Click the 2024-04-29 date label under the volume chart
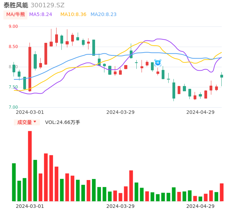Viewport: 238px width, 211px height. (201, 206)
